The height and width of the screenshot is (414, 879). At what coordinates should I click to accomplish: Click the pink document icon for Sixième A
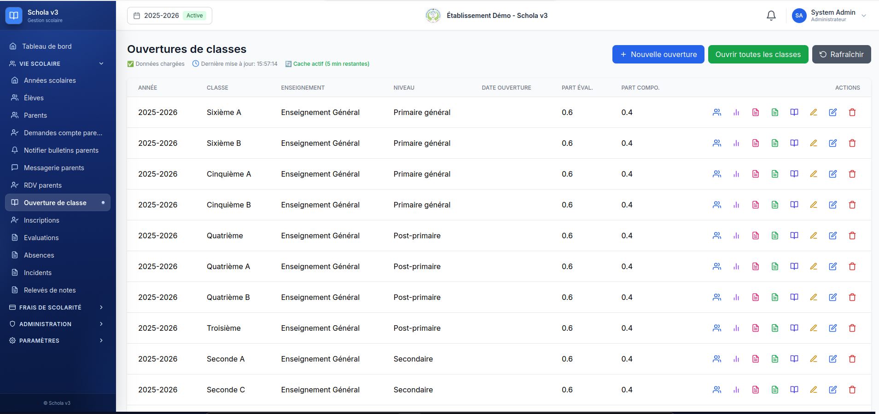756,112
